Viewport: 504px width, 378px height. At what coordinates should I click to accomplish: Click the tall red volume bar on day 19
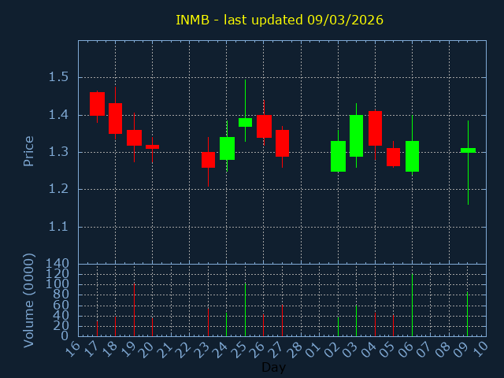coord(134,309)
